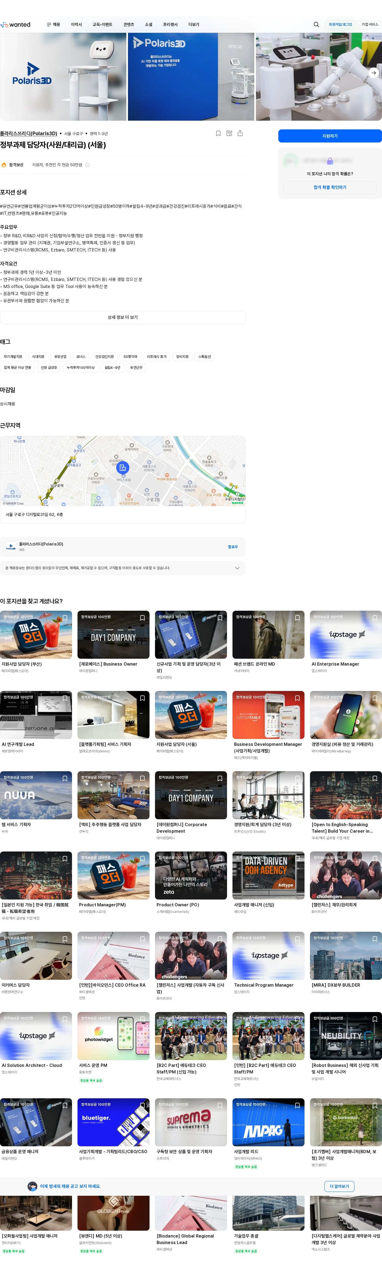Click the 이제 밤새워 채용 공고 보지 마세요 banner text
This screenshot has width=382, height=1267.
click(70, 1186)
